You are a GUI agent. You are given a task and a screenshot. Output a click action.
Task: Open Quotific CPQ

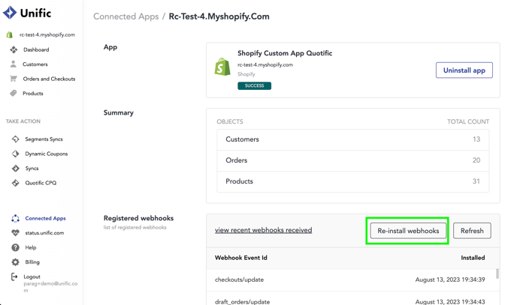(x=41, y=183)
